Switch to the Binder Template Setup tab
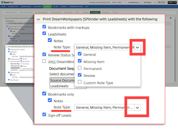Image resolution: width=178 pixels, height=130 pixels. click(26, 13)
